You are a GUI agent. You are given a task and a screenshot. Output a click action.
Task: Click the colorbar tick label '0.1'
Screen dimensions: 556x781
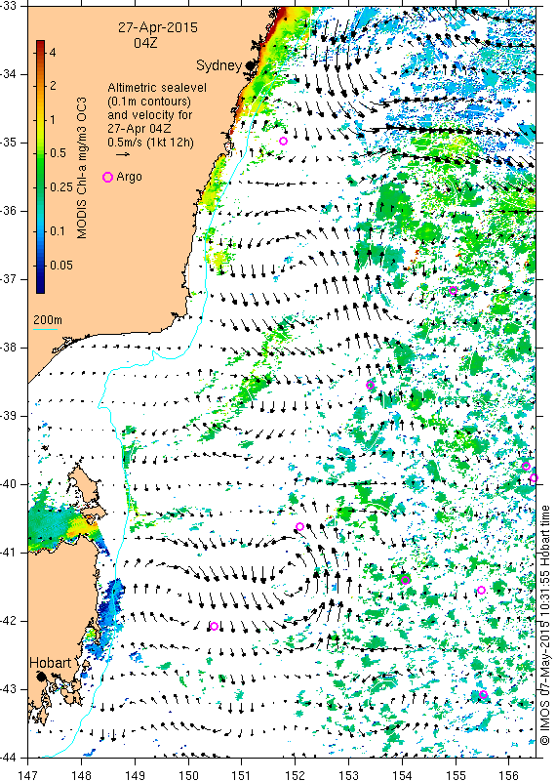pyautogui.click(x=58, y=231)
